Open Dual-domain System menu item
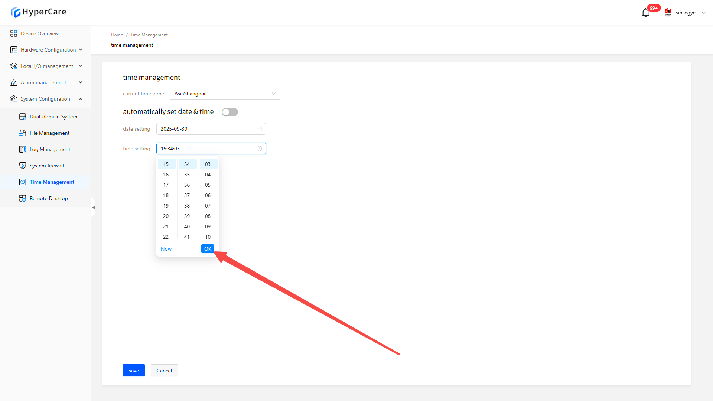The height and width of the screenshot is (401, 713). coord(53,117)
